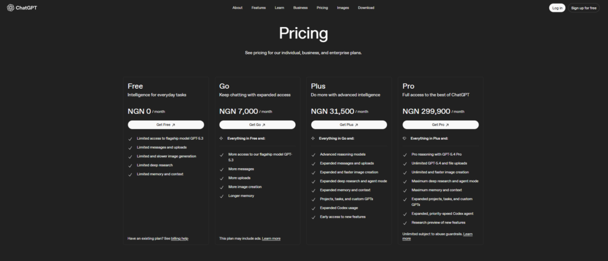
Task: Click sparkle icon beside "Everything in Free and:"
Action: point(221,138)
